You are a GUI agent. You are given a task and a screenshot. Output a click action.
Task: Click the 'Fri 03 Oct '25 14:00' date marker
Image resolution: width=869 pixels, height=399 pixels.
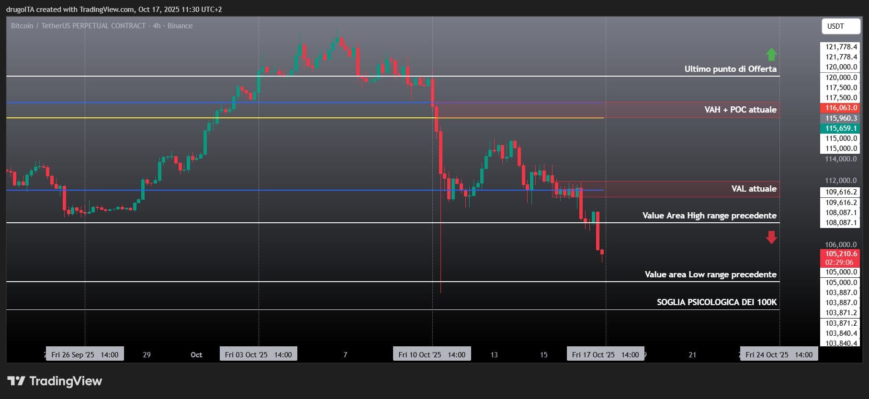pyautogui.click(x=258, y=354)
